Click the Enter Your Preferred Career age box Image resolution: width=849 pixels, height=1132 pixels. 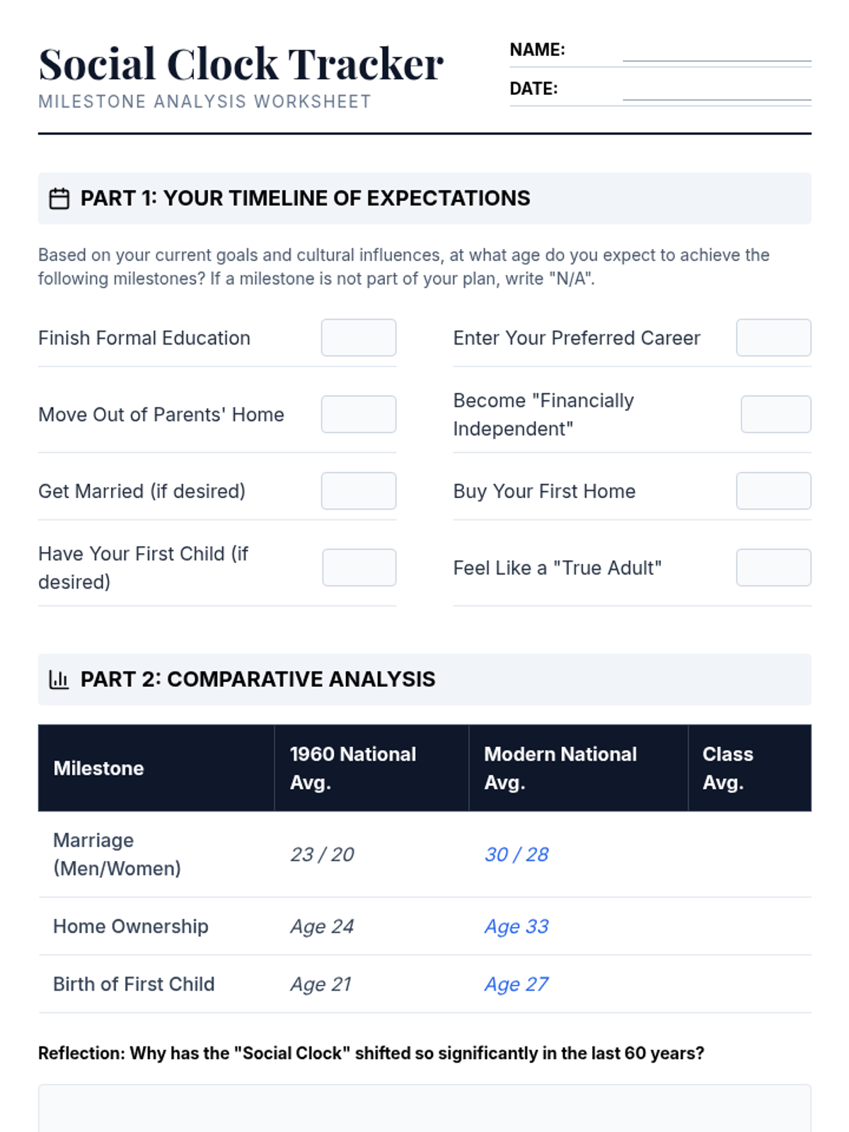773,337
